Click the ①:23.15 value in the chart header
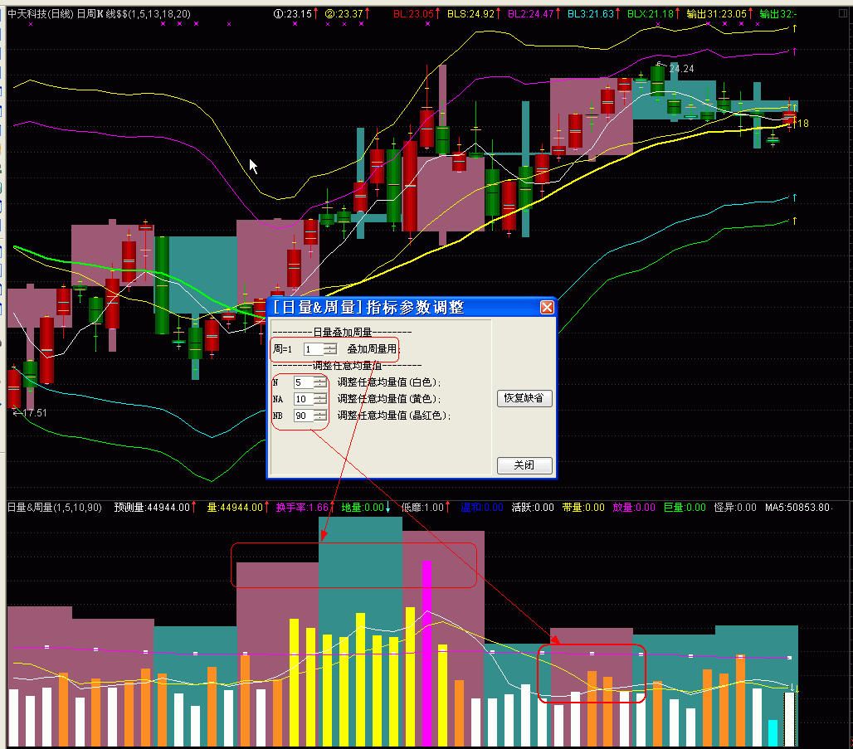This screenshot has width=853, height=749. point(295,13)
